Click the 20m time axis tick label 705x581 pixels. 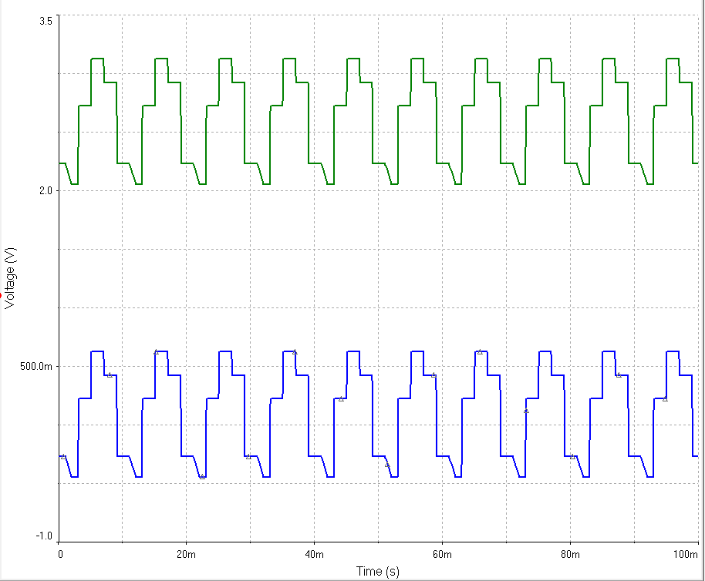(185, 554)
